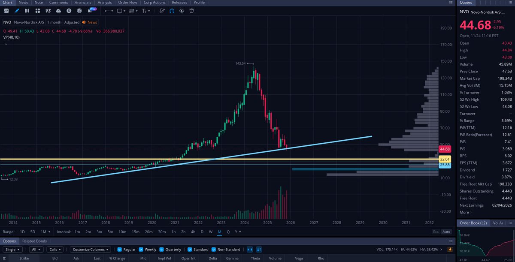
Task: Open the text annotation tool
Action: tap(145, 11)
